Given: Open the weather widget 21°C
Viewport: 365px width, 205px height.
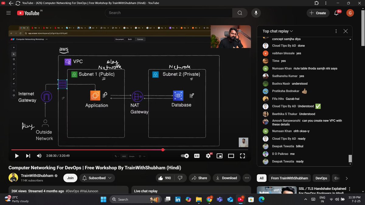Looking at the screenshot, I should click(17, 199).
